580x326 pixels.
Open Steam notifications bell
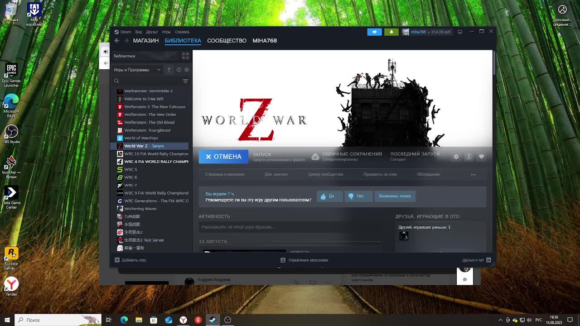click(391, 32)
